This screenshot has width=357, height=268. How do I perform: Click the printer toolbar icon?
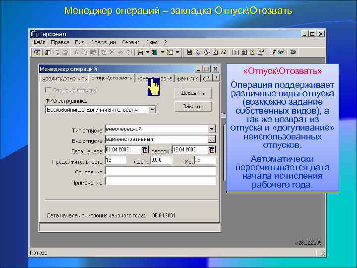tap(65, 52)
